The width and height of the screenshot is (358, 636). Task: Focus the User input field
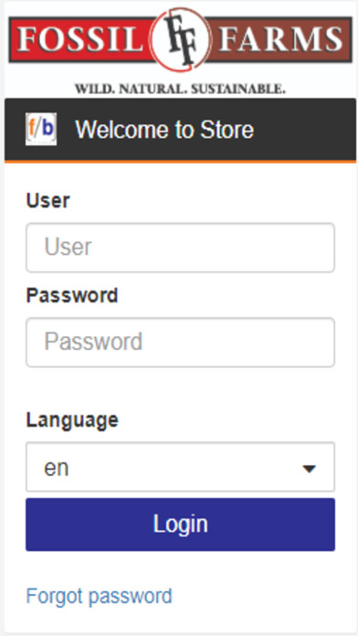(x=181, y=248)
